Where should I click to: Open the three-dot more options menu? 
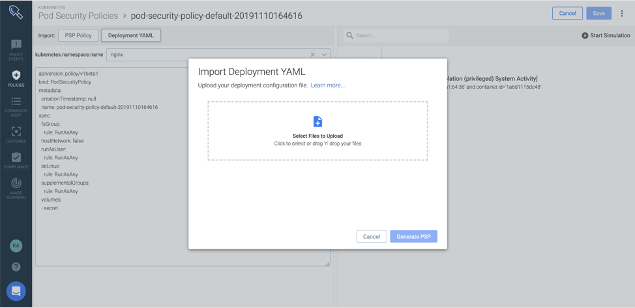click(622, 13)
